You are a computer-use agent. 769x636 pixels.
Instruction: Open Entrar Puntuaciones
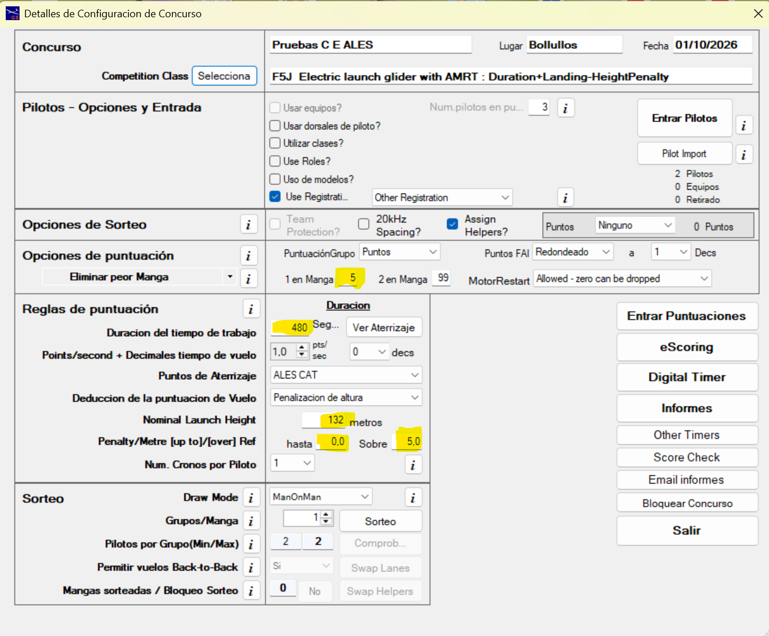click(687, 316)
